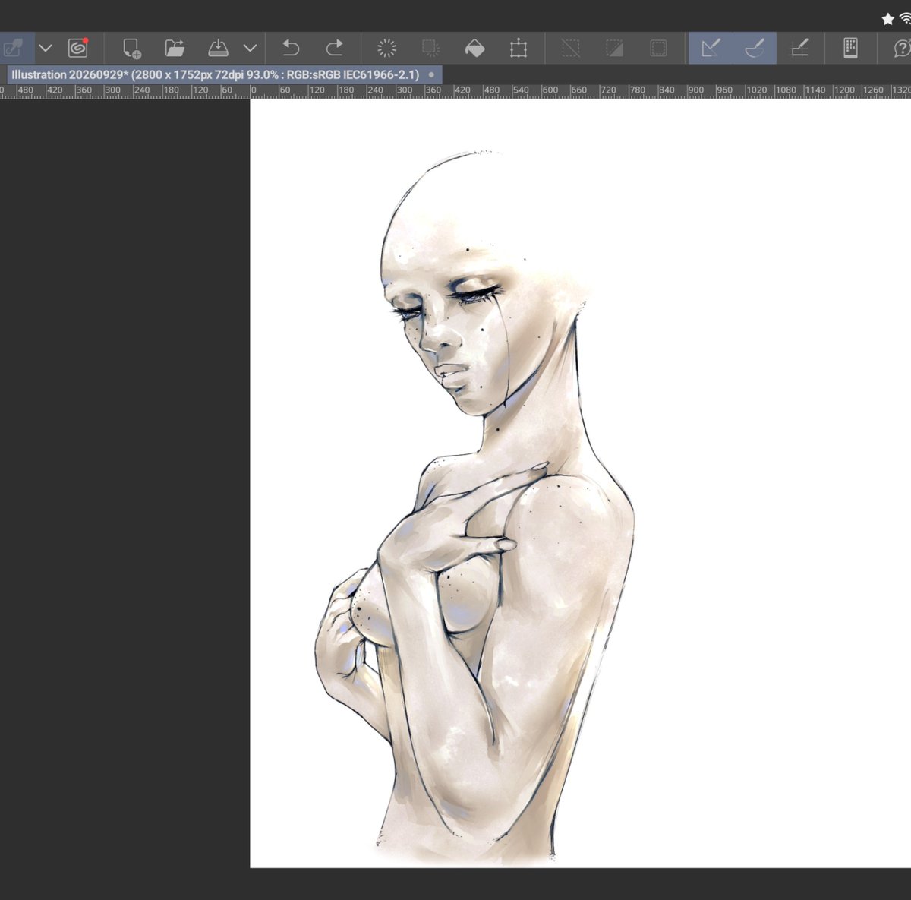This screenshot has width=911, height=900.
Task: Undo the last action
Action: (291, 48)
